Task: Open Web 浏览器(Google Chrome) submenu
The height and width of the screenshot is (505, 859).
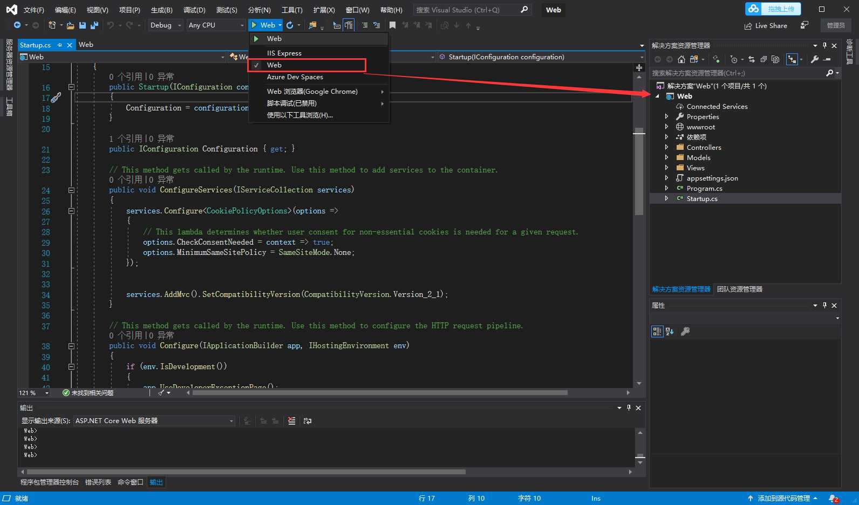Action: coord(318,92)
